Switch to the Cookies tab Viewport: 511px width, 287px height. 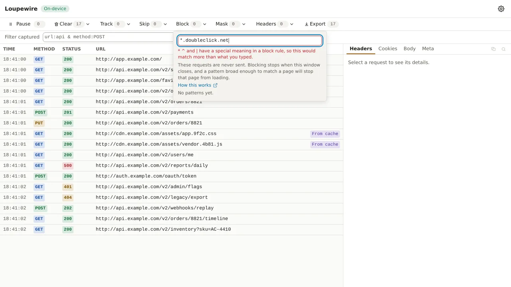[388, 49]
